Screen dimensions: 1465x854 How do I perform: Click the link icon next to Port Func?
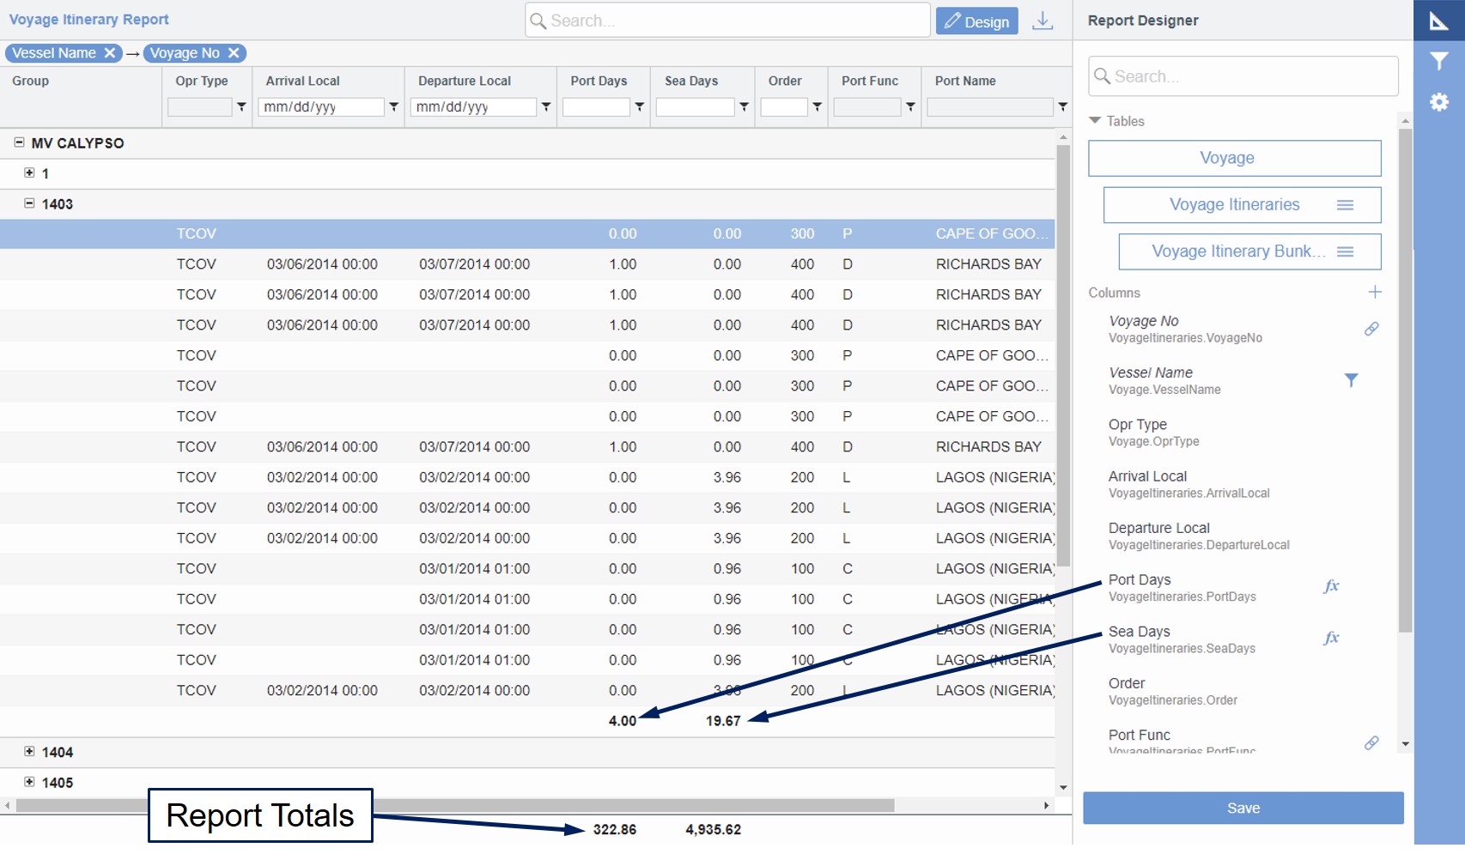tap(1372, 742)
